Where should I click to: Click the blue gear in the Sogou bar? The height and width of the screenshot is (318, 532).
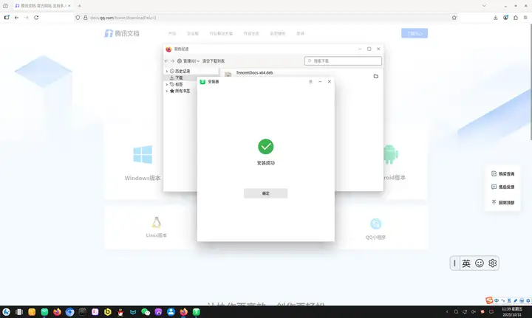[528, 301]
